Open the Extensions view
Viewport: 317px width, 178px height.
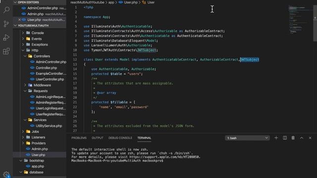pos(6,51)
